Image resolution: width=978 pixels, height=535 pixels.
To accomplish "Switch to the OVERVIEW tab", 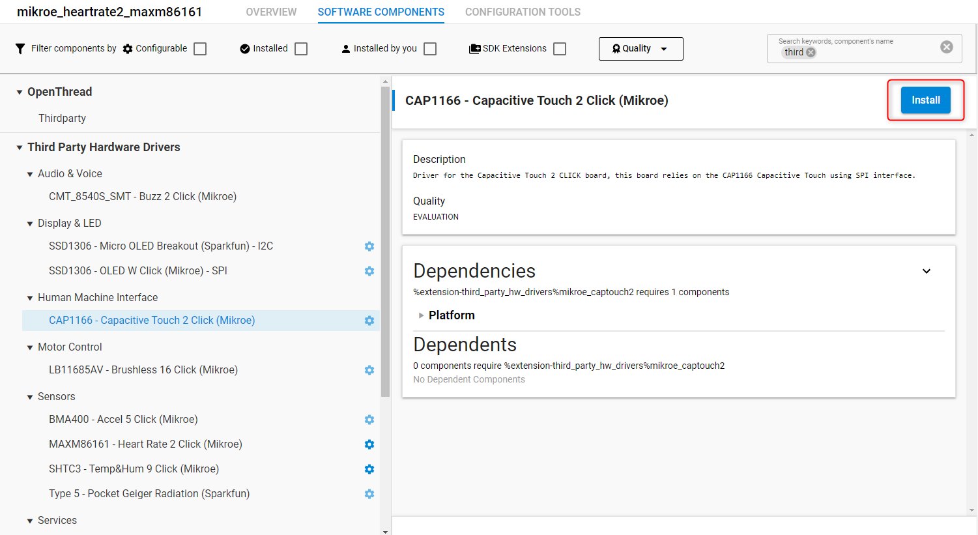I will coord(271,12).
